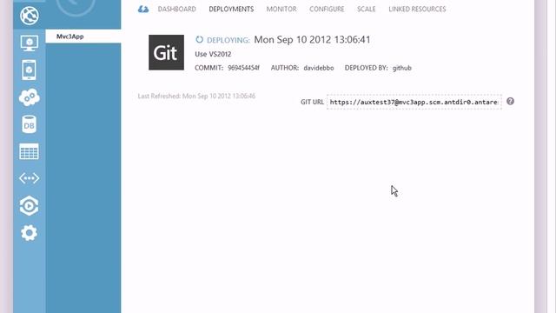Open Settings gear icon in sidebar

coord(29,233)
